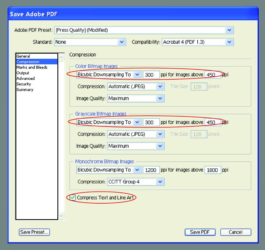Click Color Bitmap images above 450 field
Screen dimensions: 265x250
pos(213,75)
